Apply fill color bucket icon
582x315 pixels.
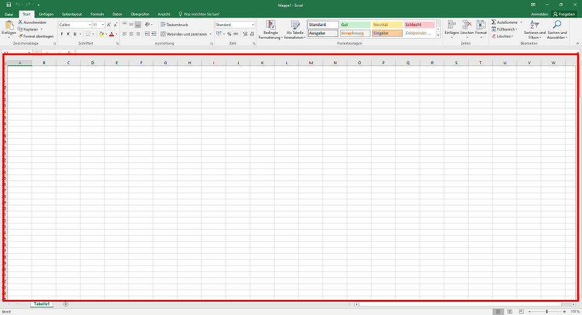(x=101, y=34)
